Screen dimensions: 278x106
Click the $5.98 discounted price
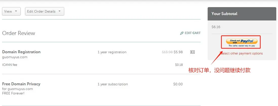(178, 52)
